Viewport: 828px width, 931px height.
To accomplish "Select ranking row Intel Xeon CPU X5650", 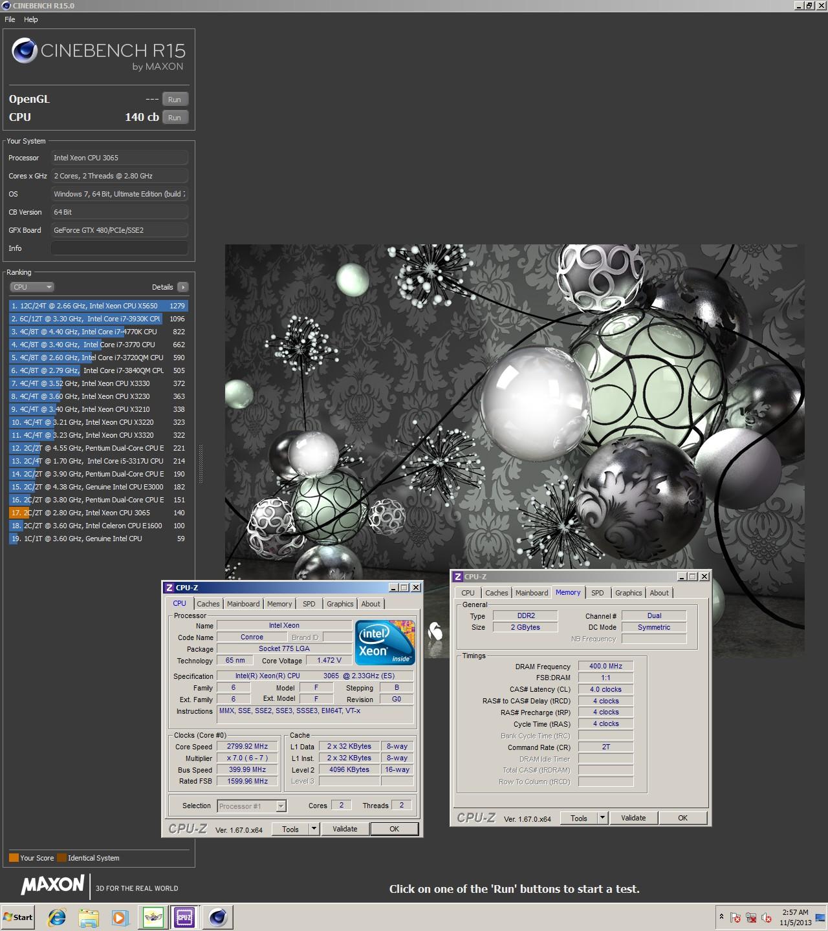I will coord(98,306).
